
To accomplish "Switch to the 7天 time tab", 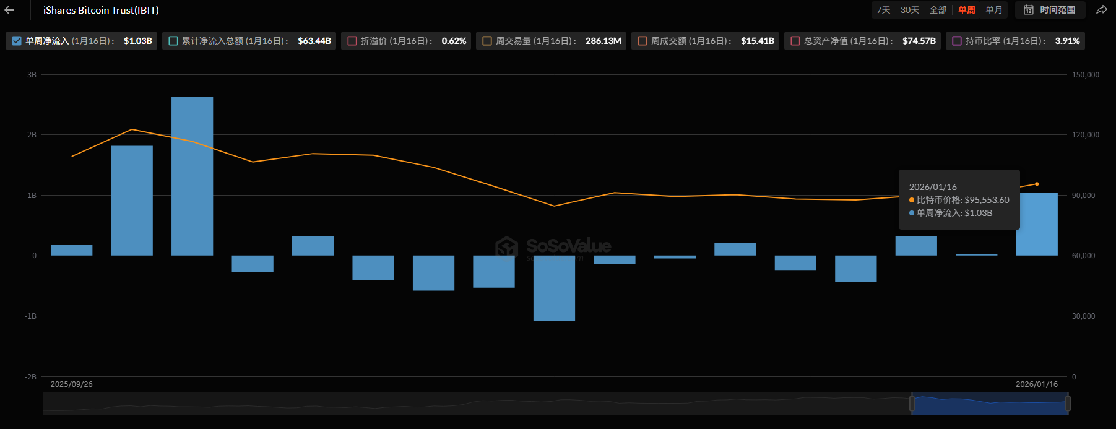I will [883, 10].
